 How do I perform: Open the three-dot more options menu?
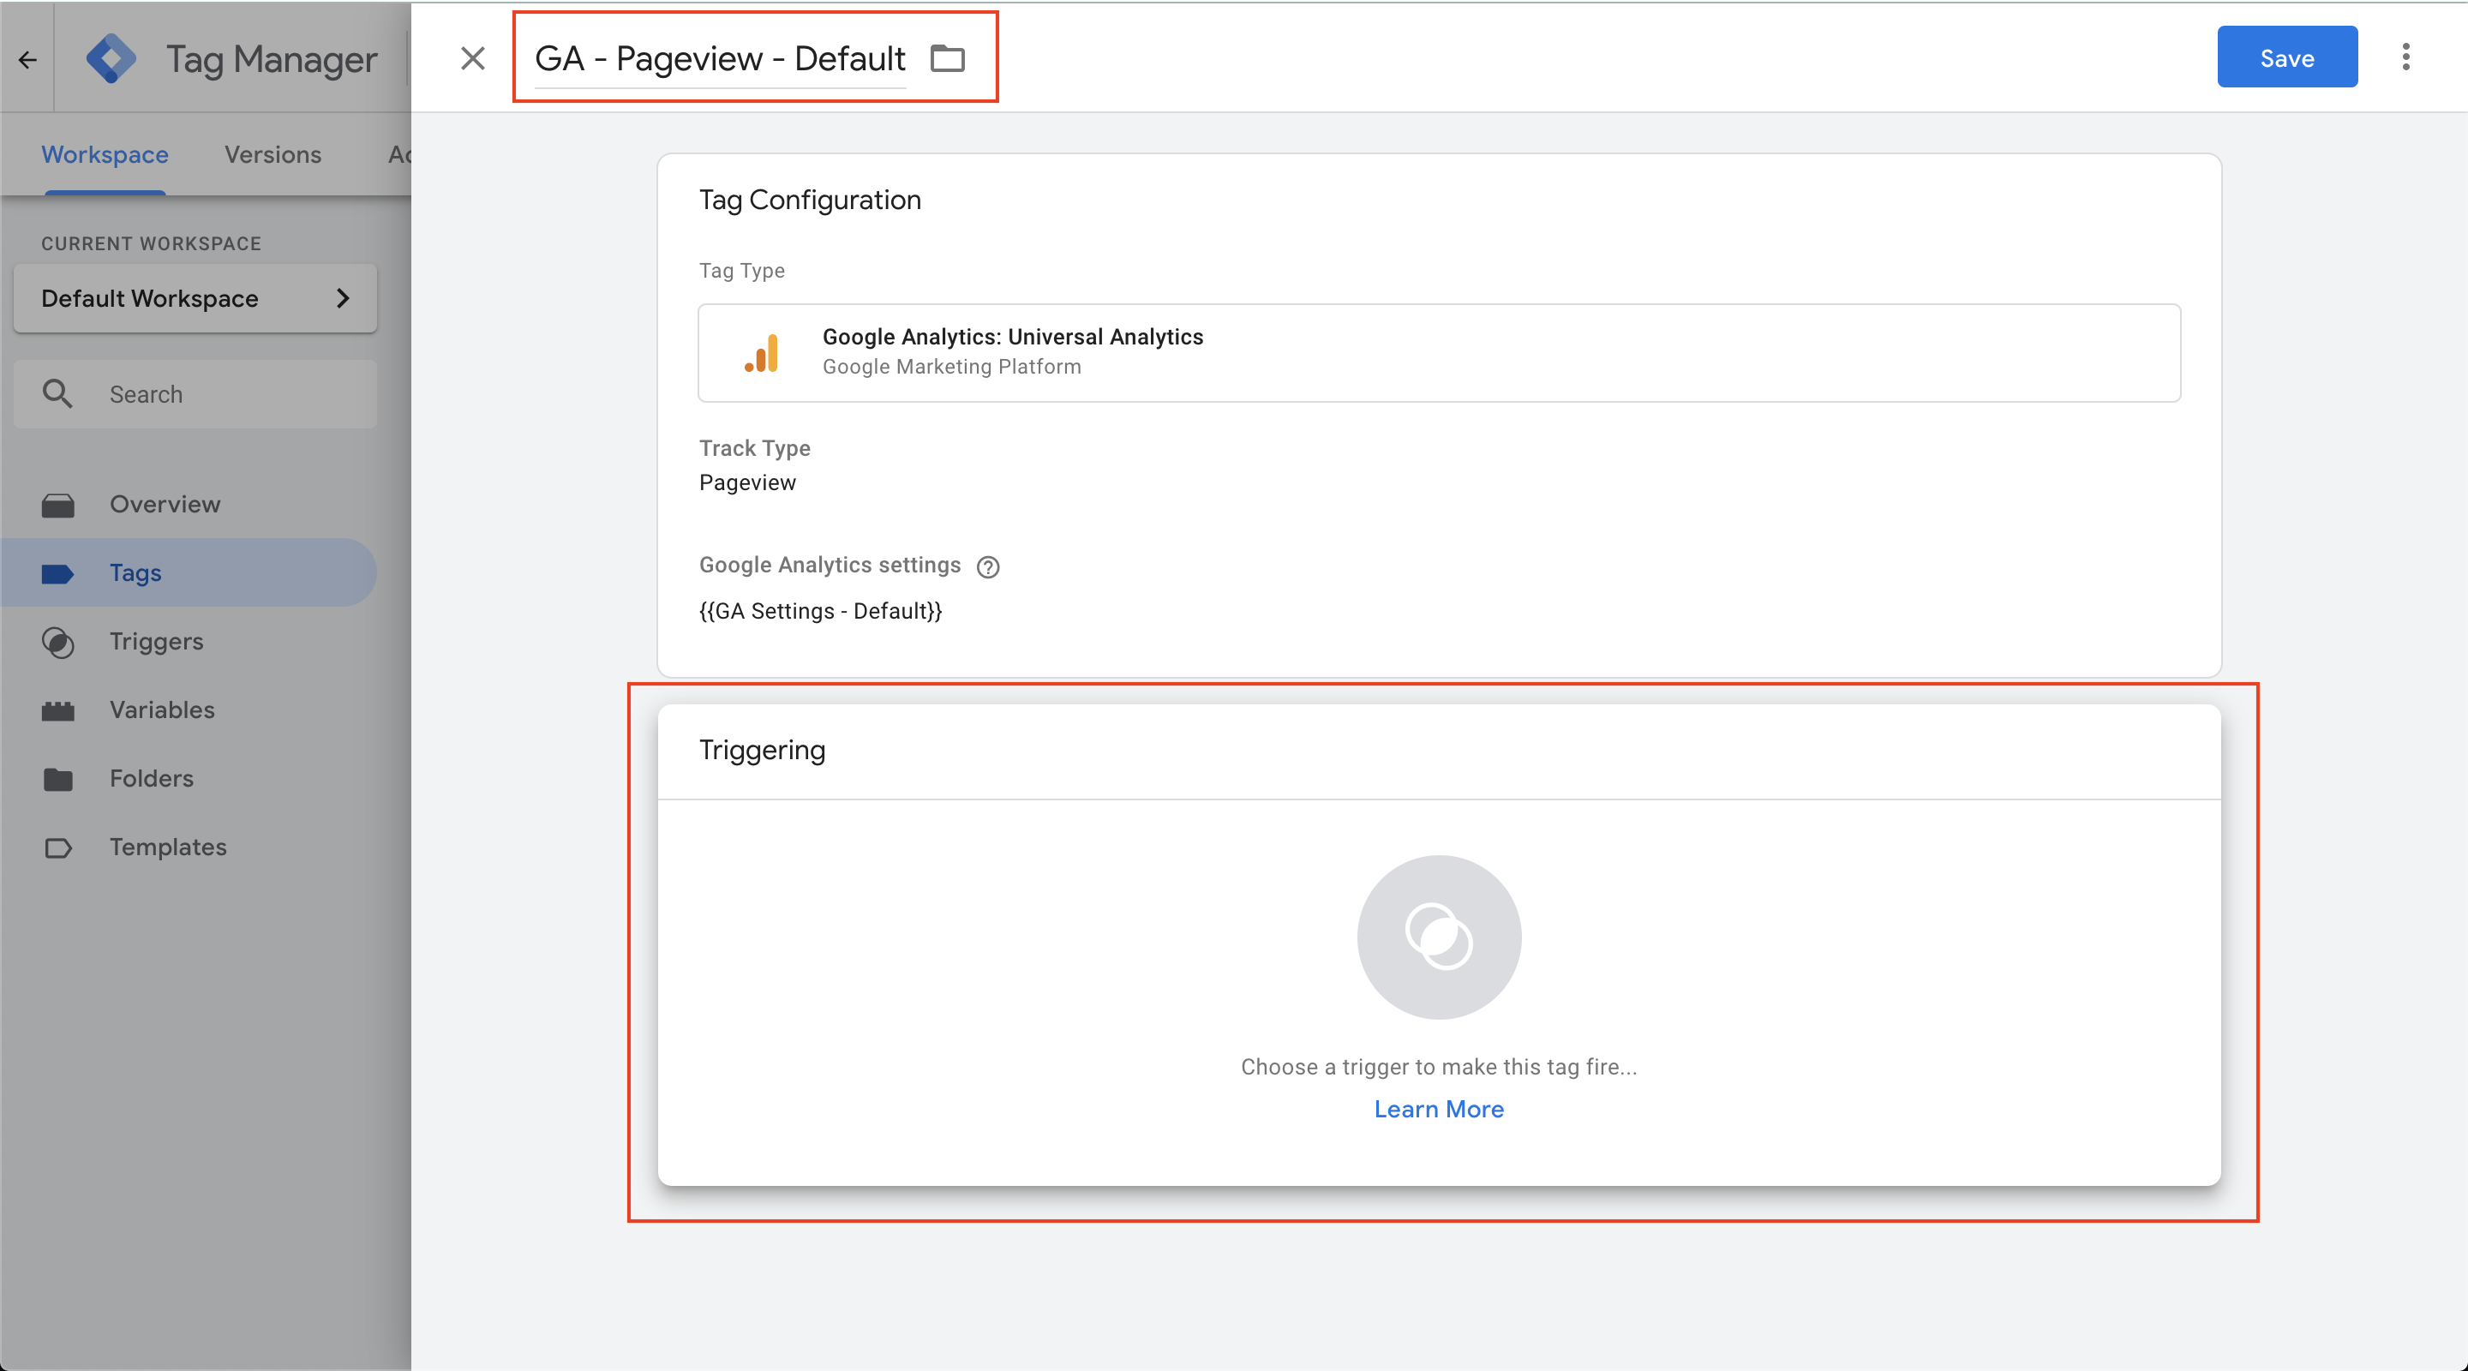pos(2405,57)
